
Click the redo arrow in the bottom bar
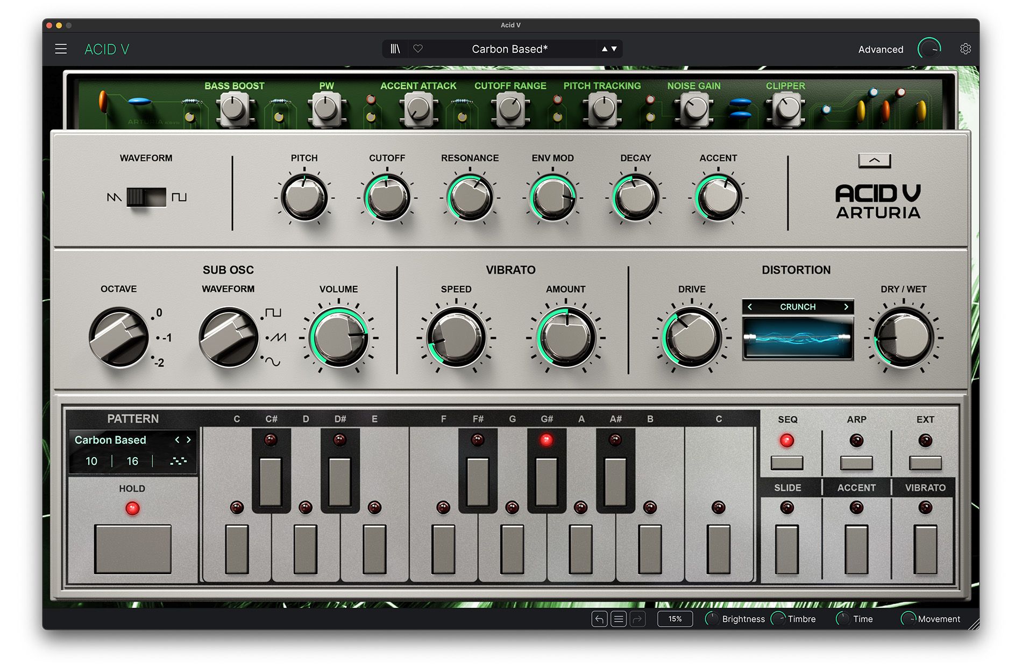coord(638,619)
